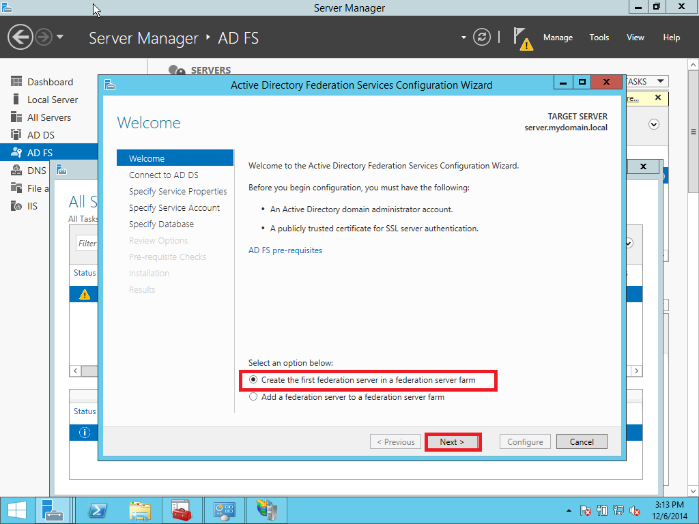Click Next to continue the wizard

453,441
